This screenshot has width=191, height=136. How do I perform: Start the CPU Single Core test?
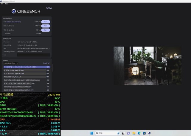pyautogui.click(x=46, y=30)
